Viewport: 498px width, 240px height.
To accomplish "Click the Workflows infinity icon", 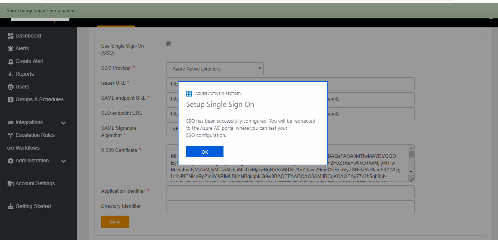I will pos(10,148).
